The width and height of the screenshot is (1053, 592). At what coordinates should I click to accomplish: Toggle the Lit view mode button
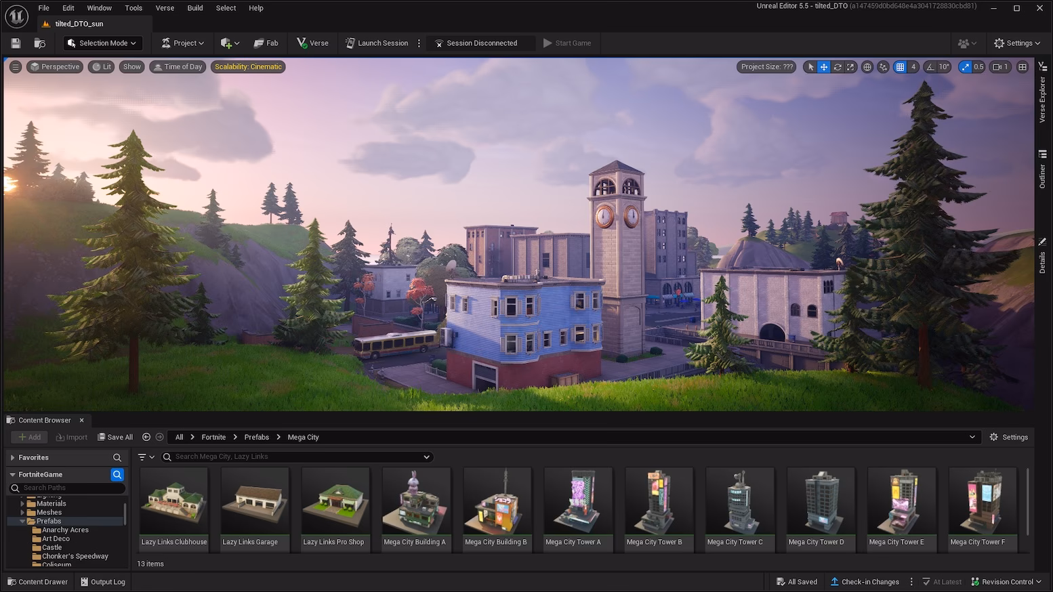pos(101,67)
